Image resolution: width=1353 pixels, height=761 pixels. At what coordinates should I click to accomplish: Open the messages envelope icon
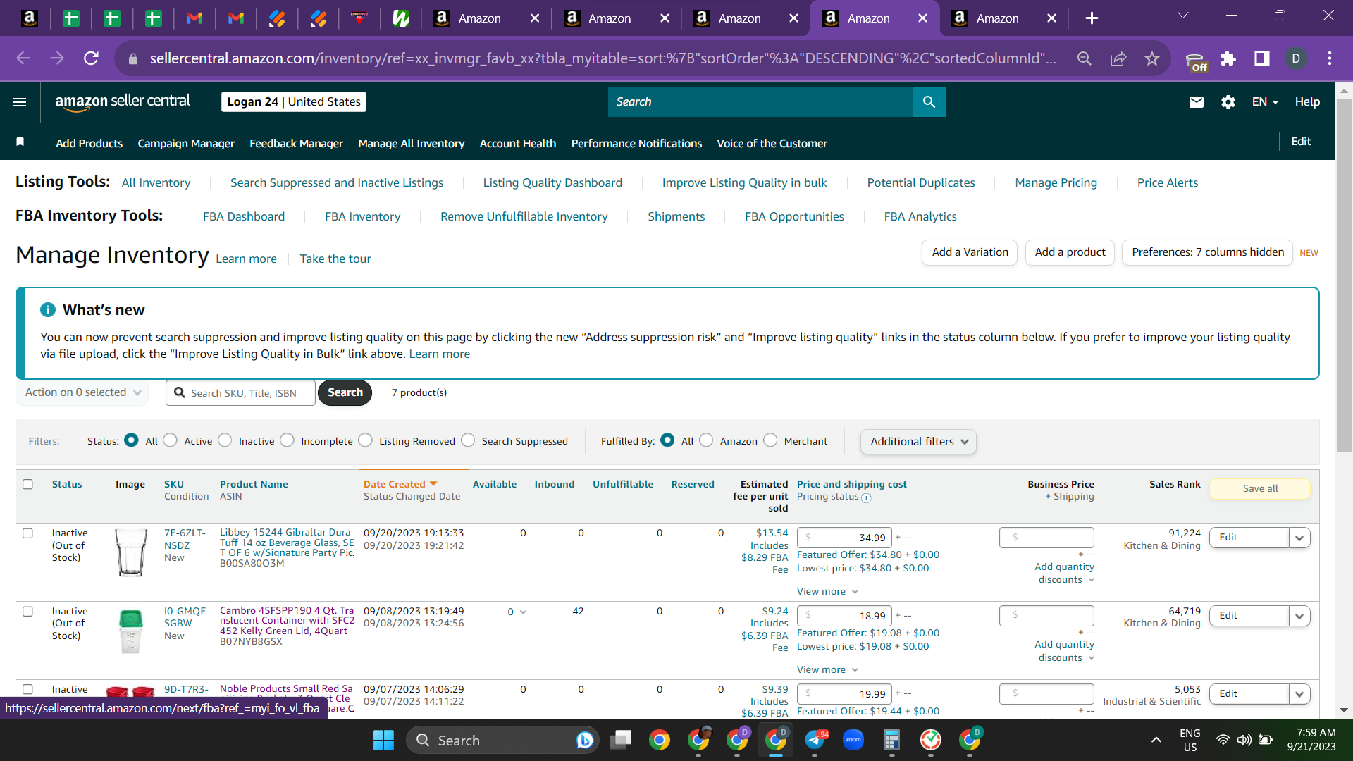[x=1196, y=102]
